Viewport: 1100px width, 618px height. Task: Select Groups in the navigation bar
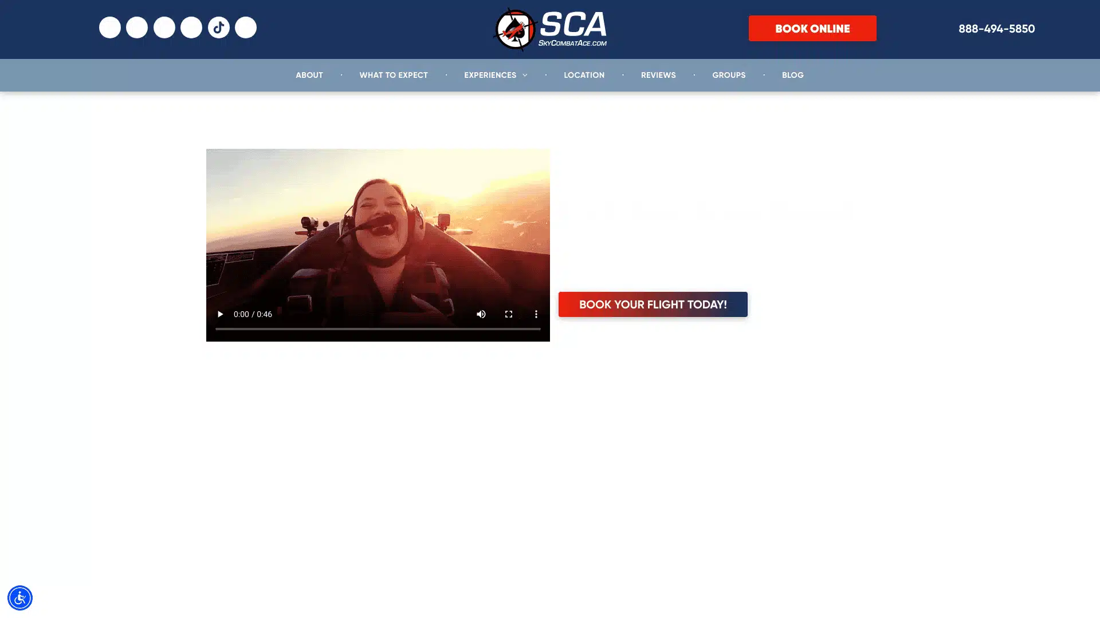[x=728, y=76]
